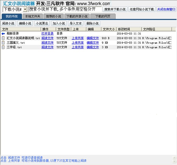This screenshot has width=177, height=165.
Task: Click the blue back arrow icon beside 刷新目录
Action: click(x=3, y=34)
